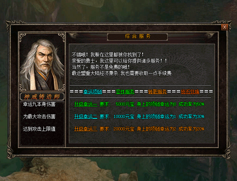Go to the 货币兑换 section

coord(190,92)
